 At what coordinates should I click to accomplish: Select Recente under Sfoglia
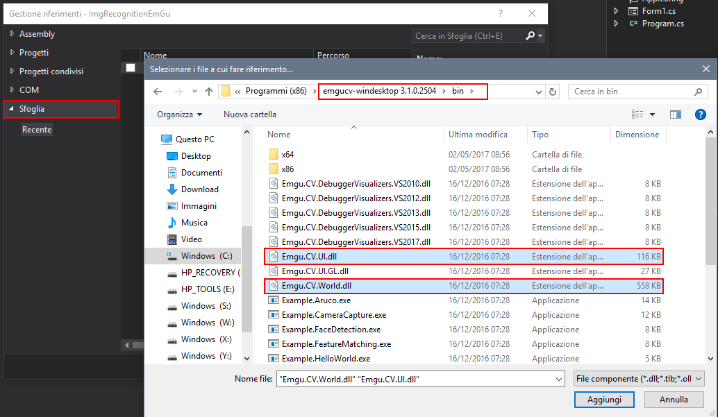point(37,130)
